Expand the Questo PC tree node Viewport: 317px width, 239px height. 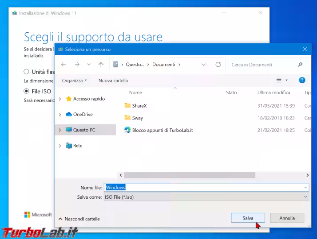click(x=60, y=130)
